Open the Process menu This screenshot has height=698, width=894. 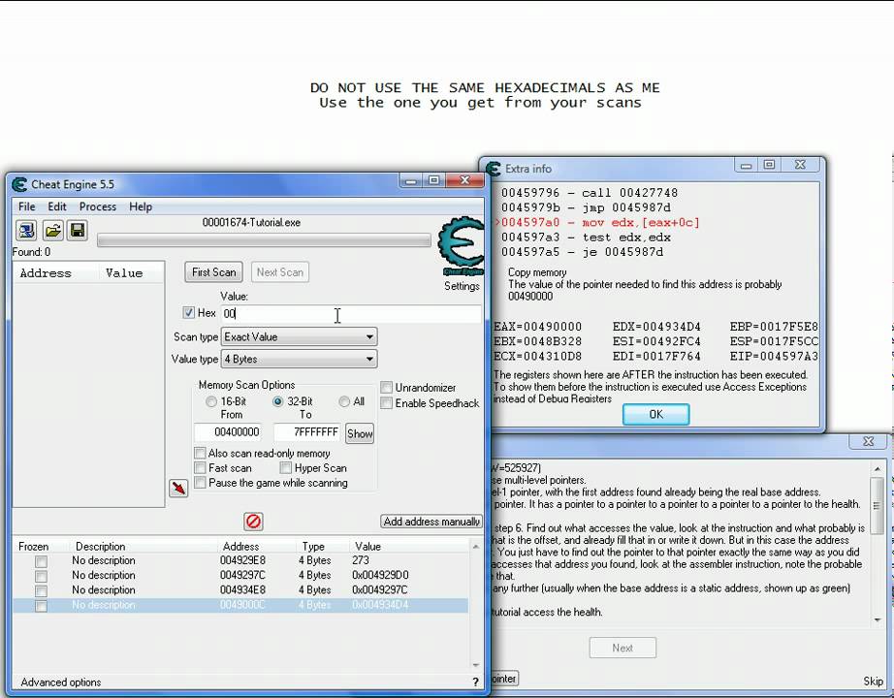point(98,206)
